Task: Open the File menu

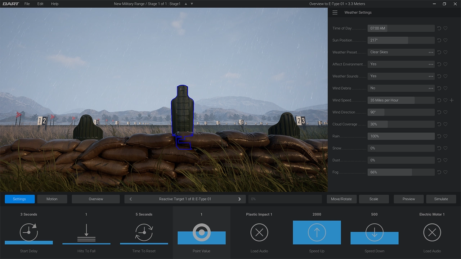Action: click(x=27, y=4)
